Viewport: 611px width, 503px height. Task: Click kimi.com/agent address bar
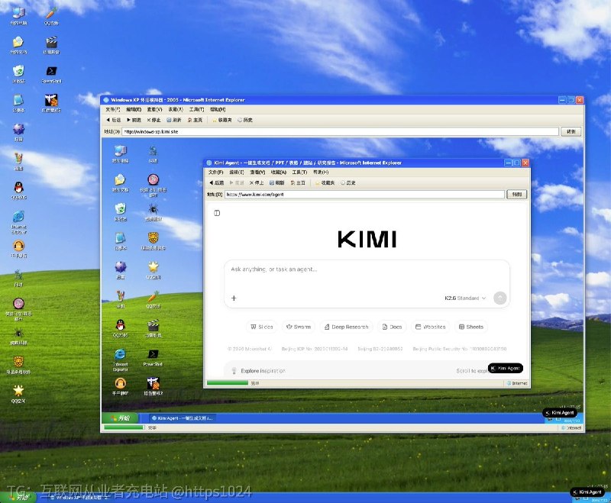(365, 195)
